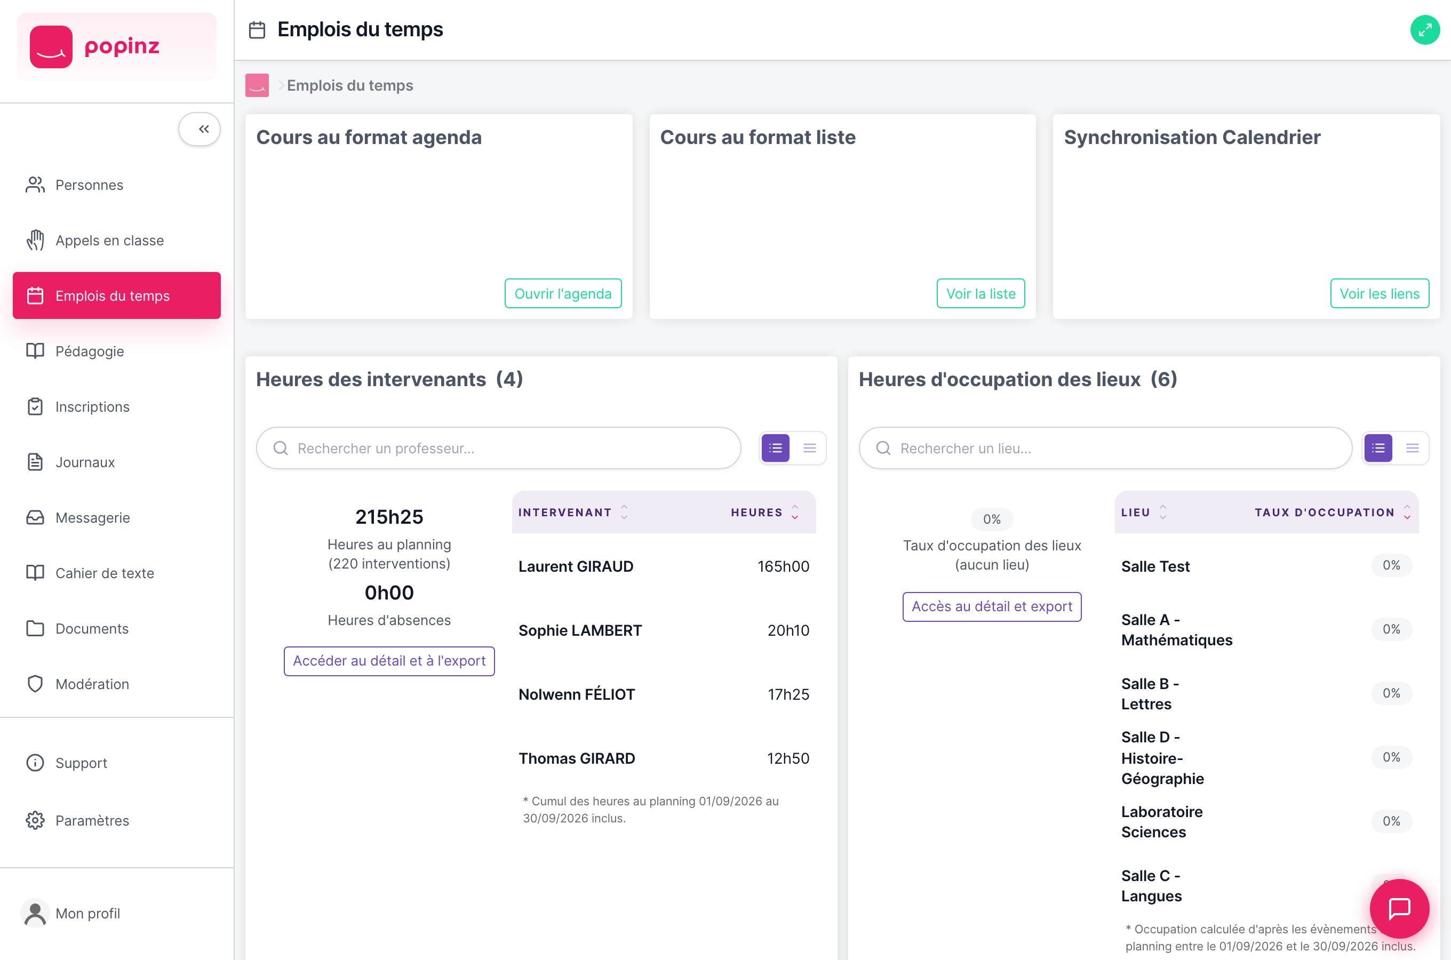Select detailed list view for lieux
The height and width of the screenshot is (960, 1451).
1378,448
